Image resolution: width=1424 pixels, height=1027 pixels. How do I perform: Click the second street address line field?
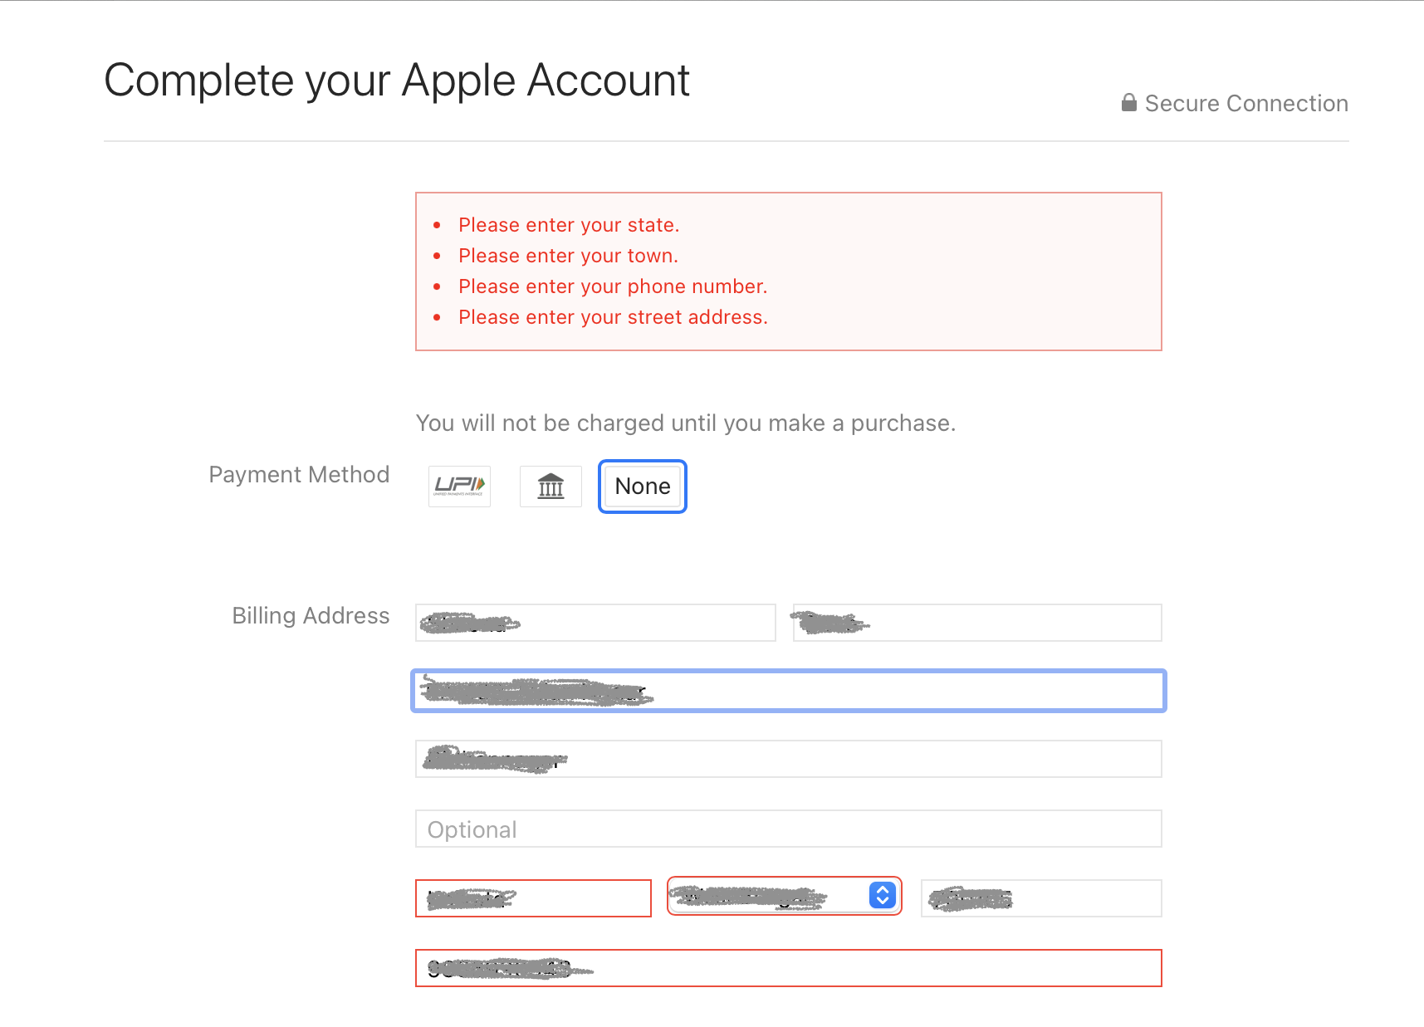[x=788, y=759]
